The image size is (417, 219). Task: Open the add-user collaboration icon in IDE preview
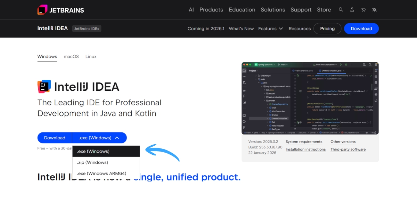tap(364, 65)
